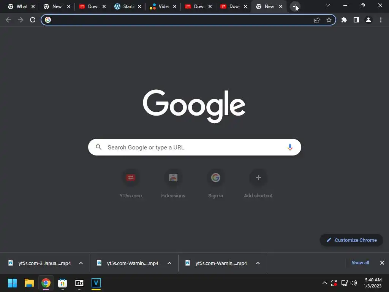Click Chrome icon in taskbar
Image resolution: width=389 pixels, height=292 pixels.
point(46,283)
